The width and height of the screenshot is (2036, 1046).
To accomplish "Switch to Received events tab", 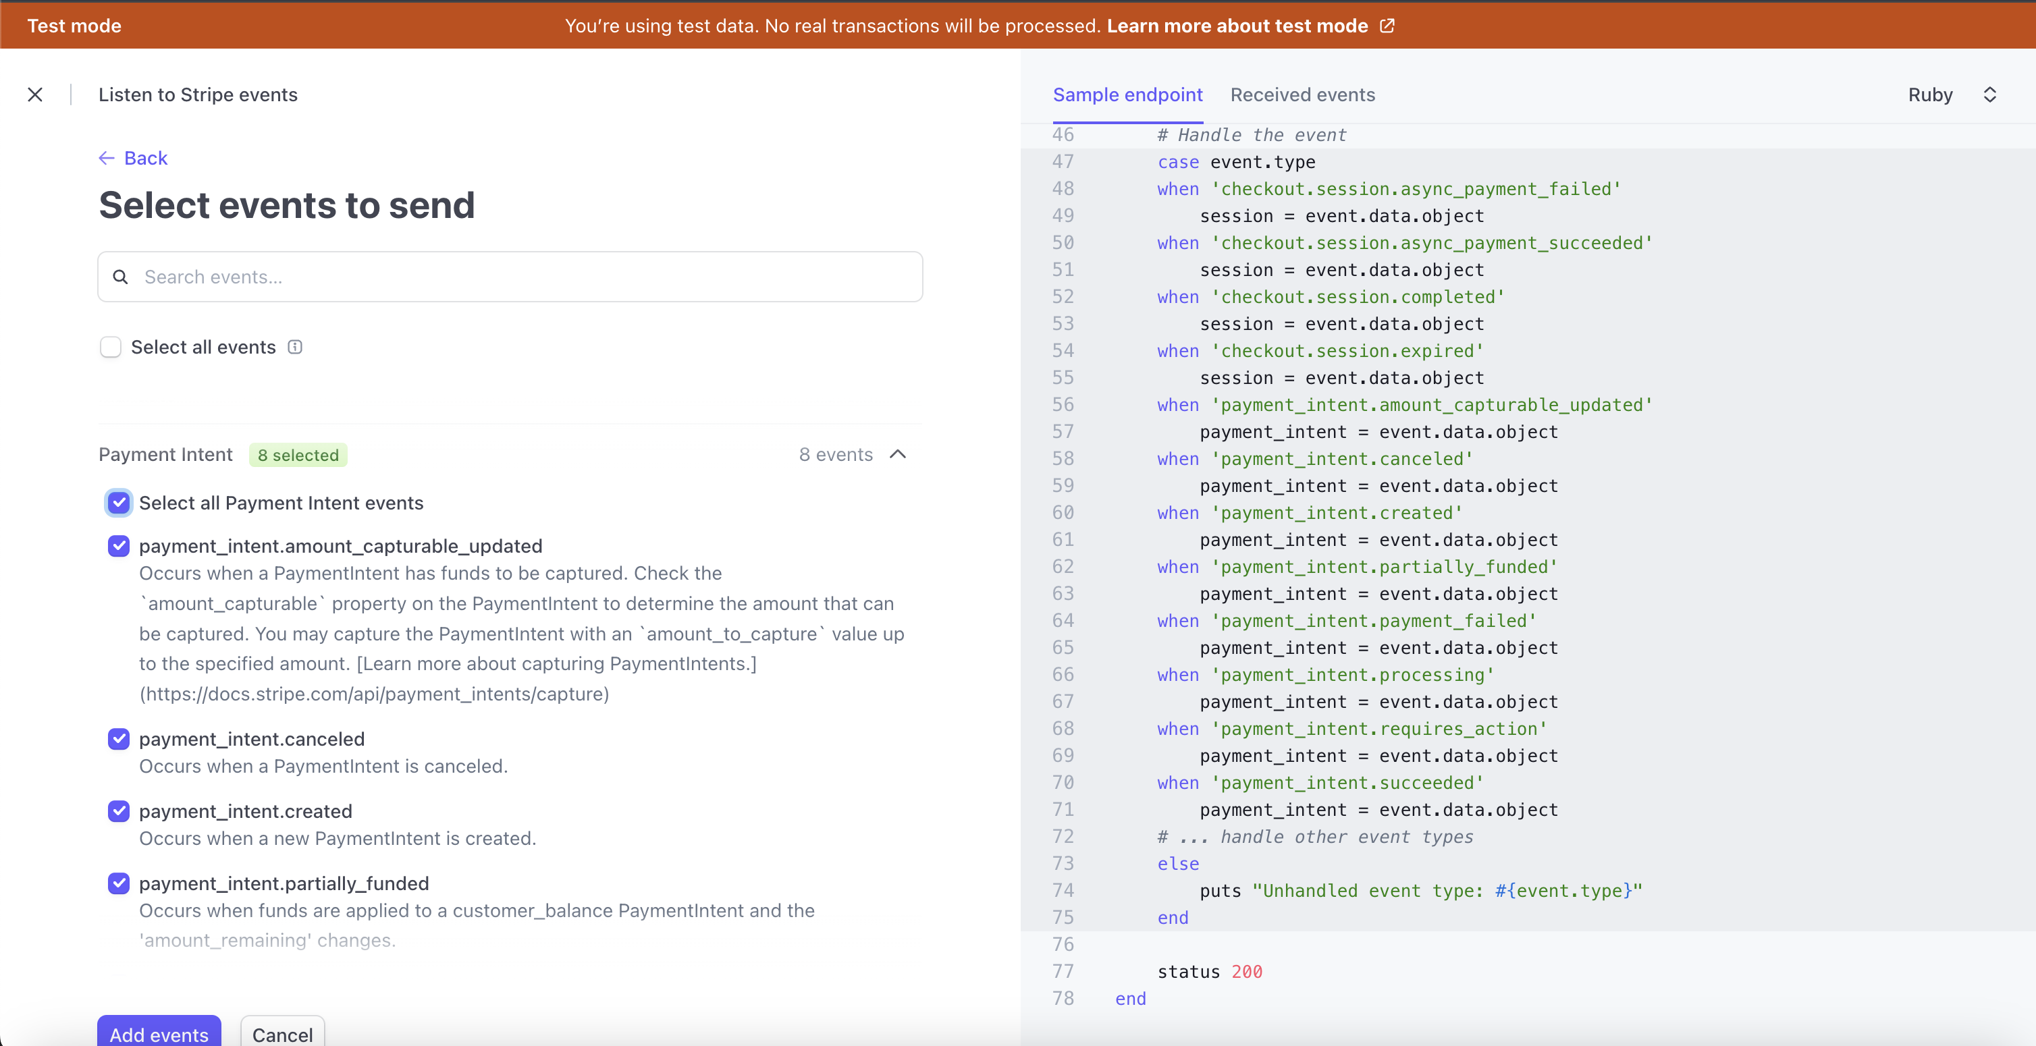I will (1302, 94).
